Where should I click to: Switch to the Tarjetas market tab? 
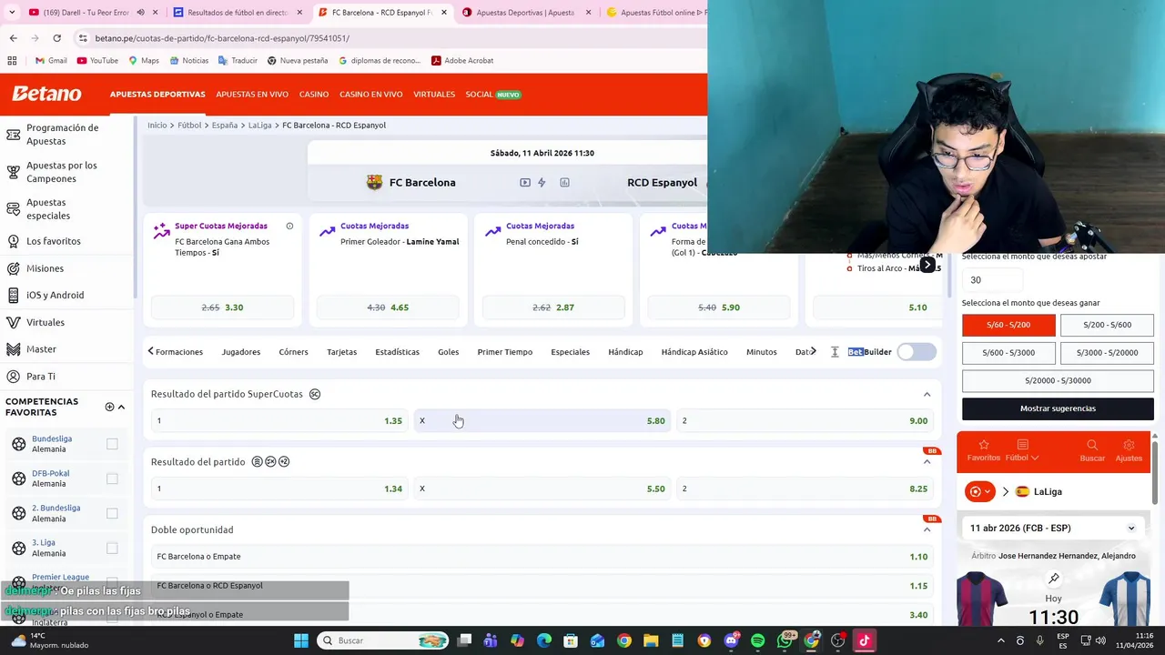coord(342,352)
